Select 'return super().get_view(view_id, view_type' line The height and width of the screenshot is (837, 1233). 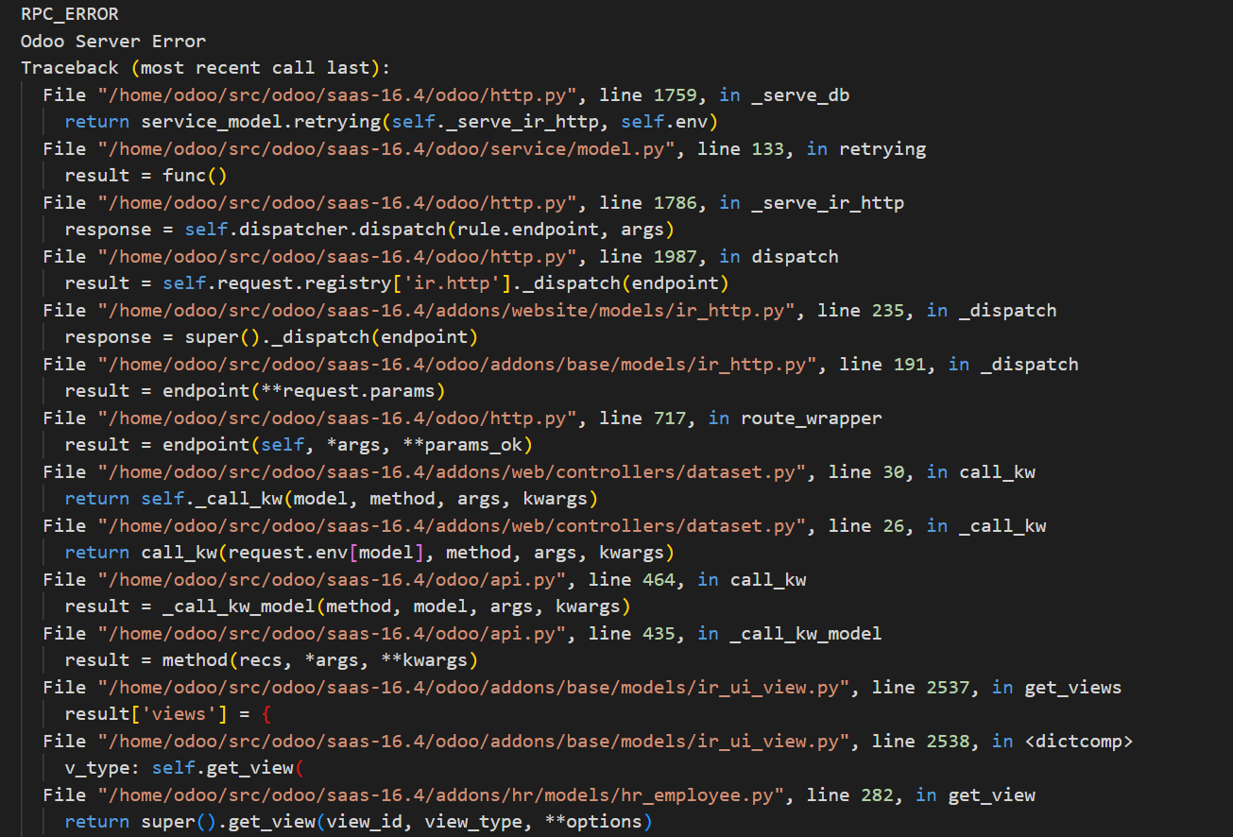[x=358, y=822]
